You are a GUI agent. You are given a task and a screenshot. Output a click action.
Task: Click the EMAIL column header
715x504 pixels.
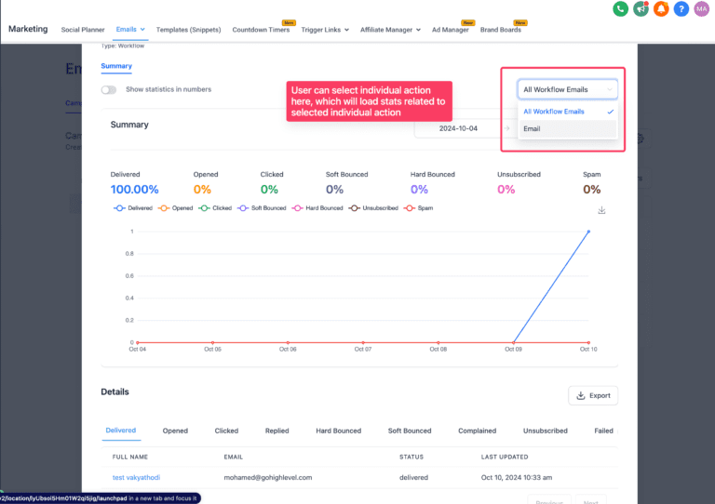233,458
